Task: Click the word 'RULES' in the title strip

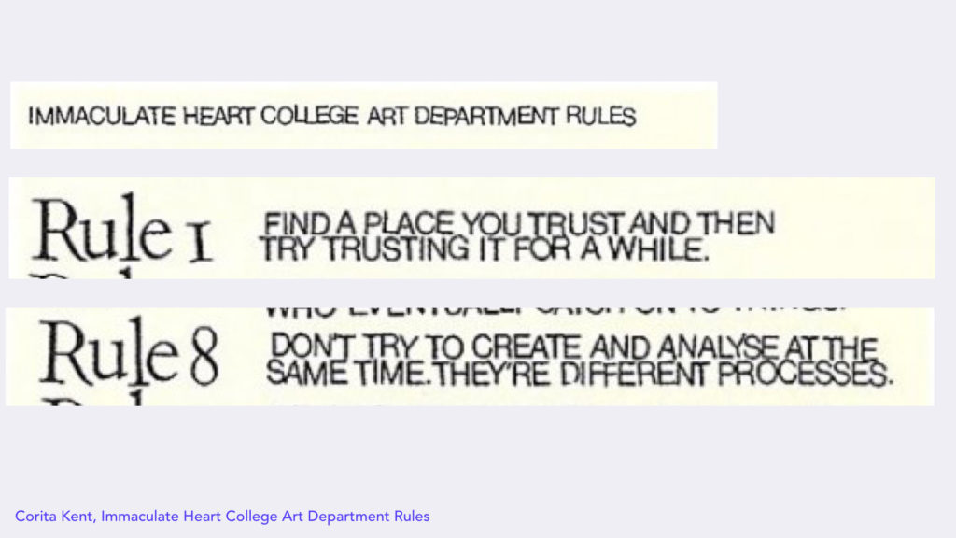Action: [600, 116]
